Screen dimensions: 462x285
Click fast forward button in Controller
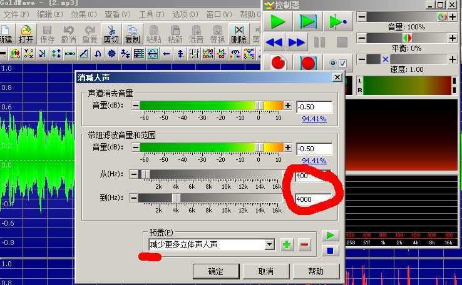(x=296, y=42)
